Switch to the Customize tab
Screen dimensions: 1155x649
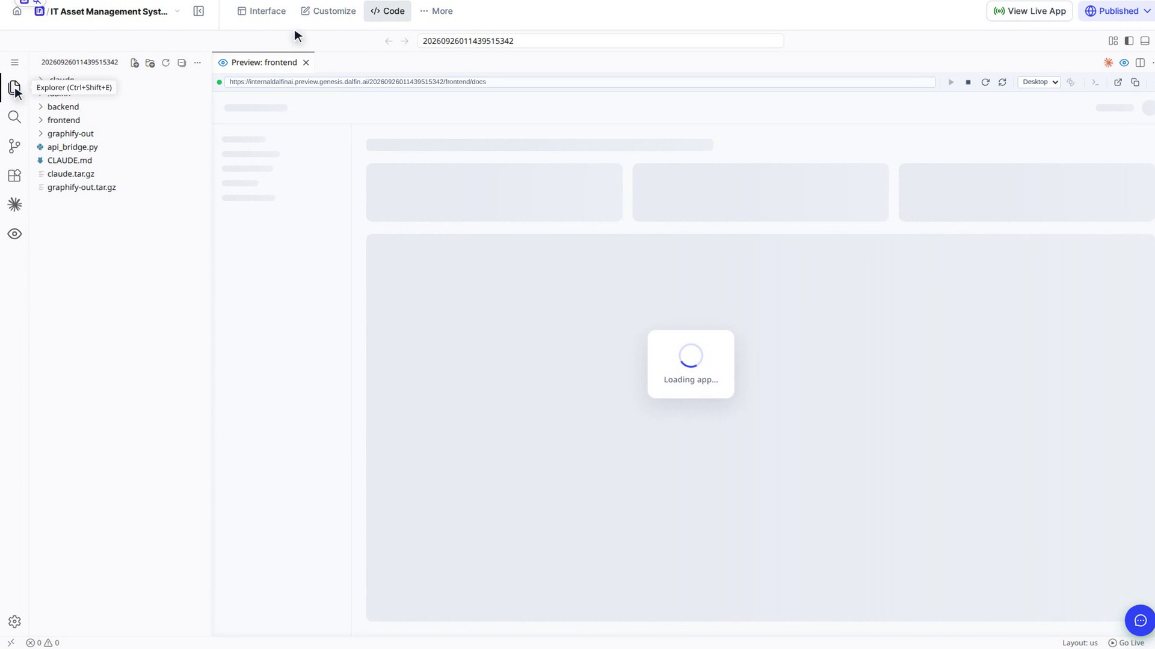(x=328, y=11)
